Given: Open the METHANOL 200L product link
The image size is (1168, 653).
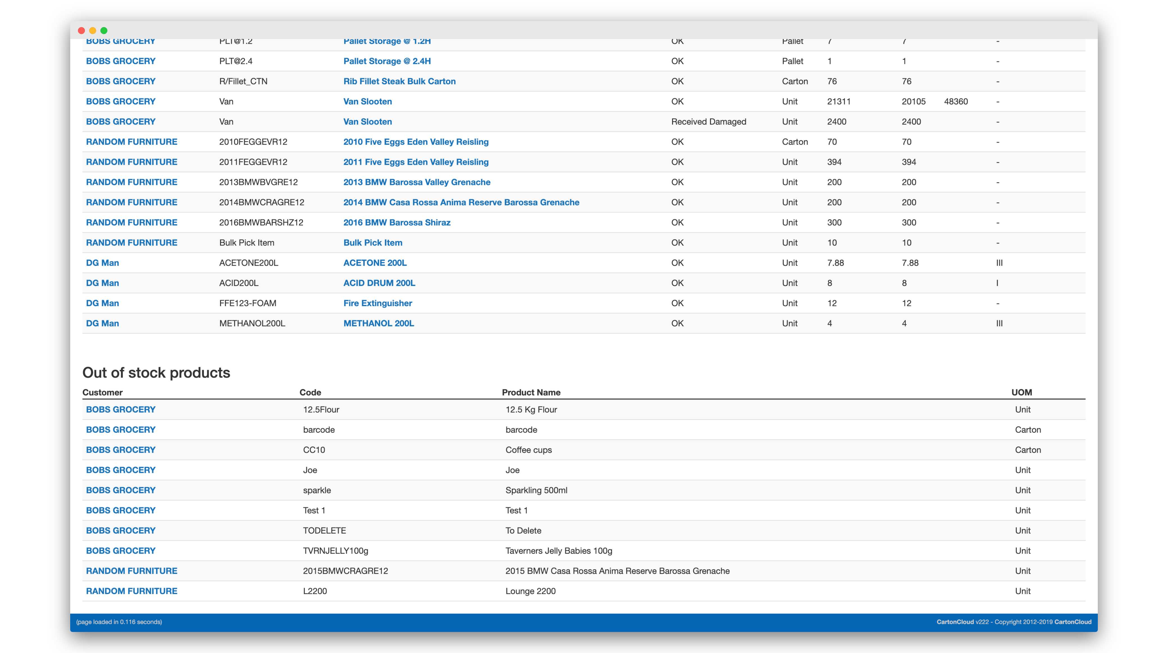Looking at the screenshot, I should 378,323.
